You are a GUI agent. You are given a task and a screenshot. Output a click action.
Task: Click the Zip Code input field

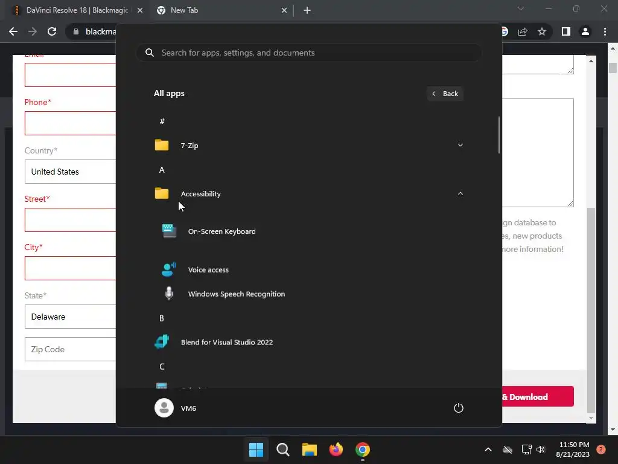pos(70,349)
